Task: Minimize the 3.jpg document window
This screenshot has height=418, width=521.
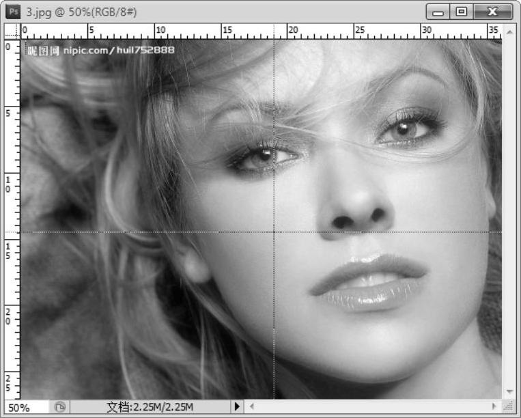Action: (439, 12)
